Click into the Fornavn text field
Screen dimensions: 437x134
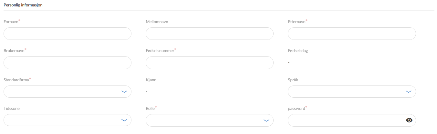tap(67, 33)
